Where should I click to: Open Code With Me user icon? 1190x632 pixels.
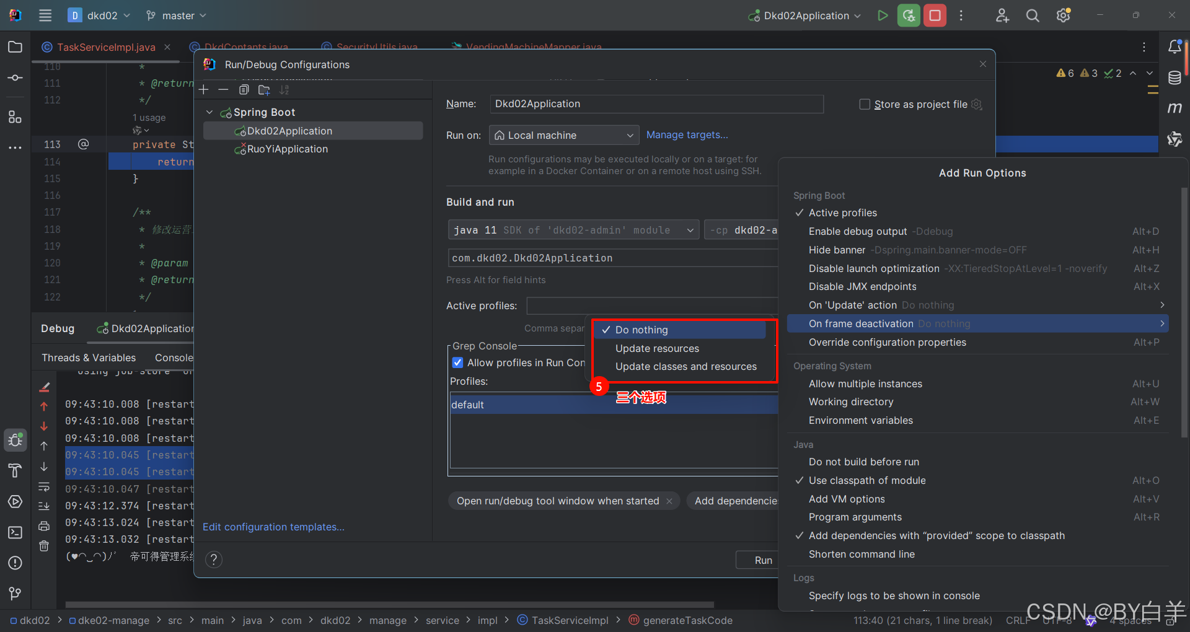click(x=1002, y=15)
